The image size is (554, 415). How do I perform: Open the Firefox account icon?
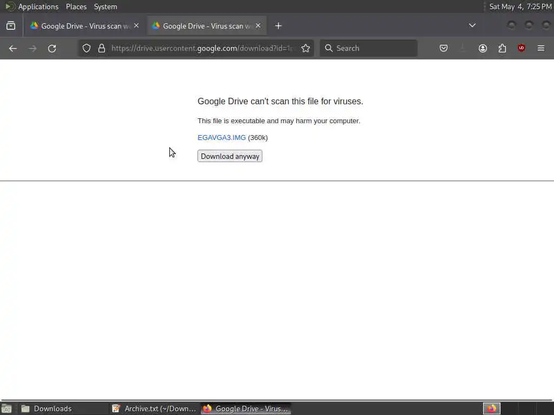point(483,48)
